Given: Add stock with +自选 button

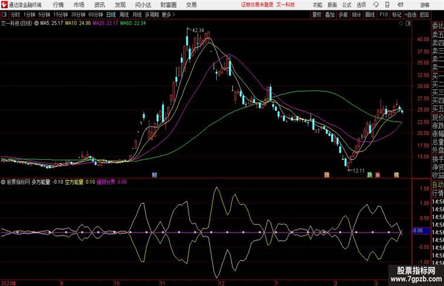Looking at the screenshot, I should coord(411,15).
